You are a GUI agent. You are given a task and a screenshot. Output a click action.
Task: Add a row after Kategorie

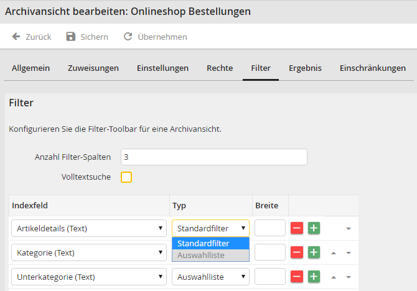pyautogui.click(x=314, y=252)
